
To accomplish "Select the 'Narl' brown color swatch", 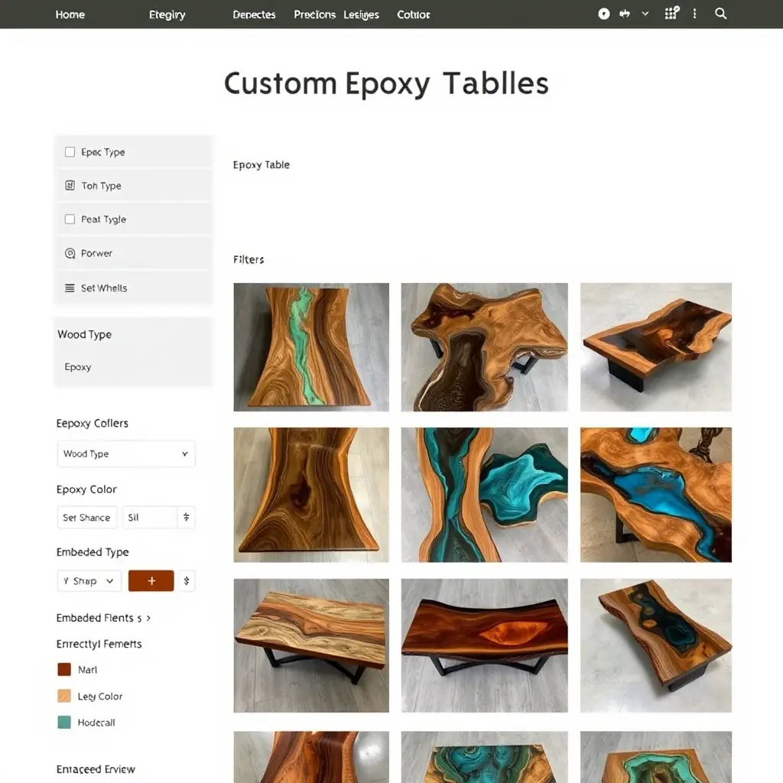I will (x=65, y=669).
